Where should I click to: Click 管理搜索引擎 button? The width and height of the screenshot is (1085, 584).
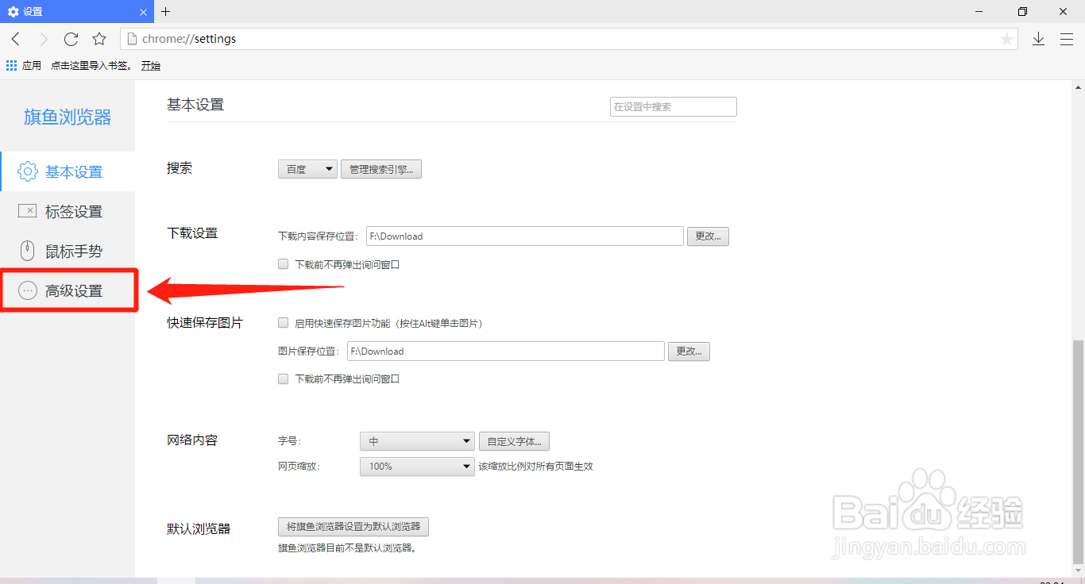click(x=381, y=169)
